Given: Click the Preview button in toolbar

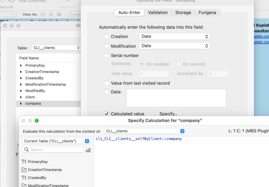Looking at the screenshot, I should 74,14.
